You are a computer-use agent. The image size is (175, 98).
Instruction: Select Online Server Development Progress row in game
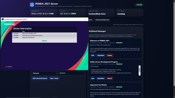click(44, 36)
